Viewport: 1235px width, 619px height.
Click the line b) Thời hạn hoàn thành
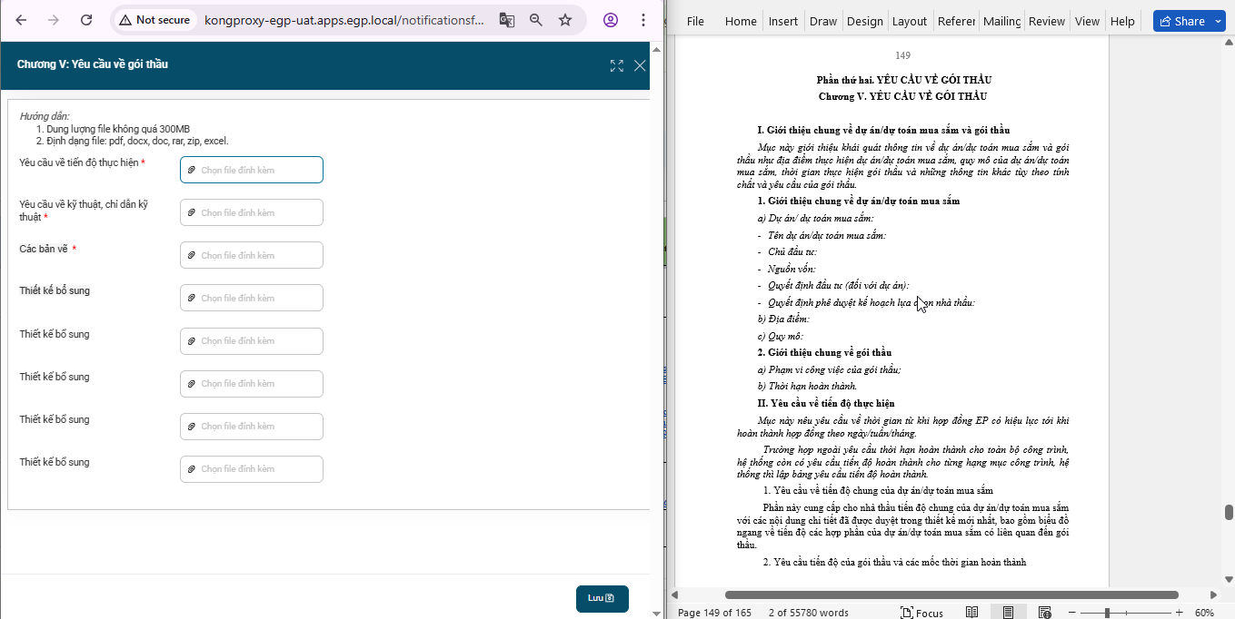tap(807, 386)
